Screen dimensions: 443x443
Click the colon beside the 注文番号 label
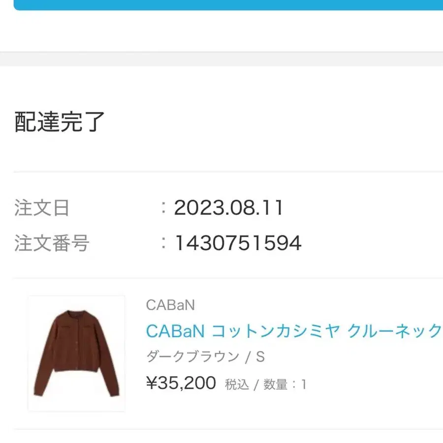click(x=163, y=243)
